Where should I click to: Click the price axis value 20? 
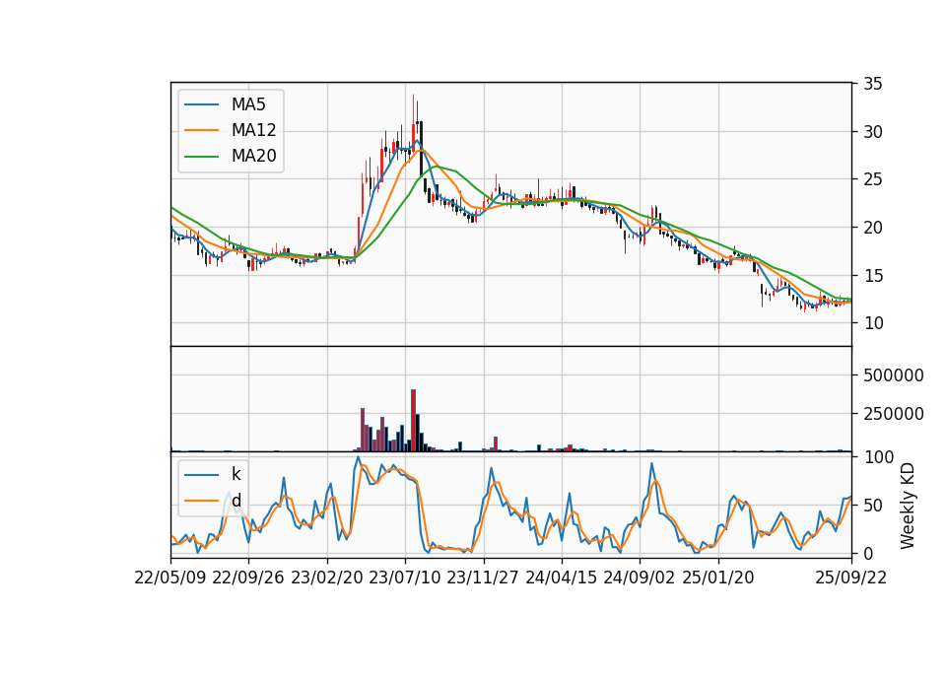coord(872,228)
